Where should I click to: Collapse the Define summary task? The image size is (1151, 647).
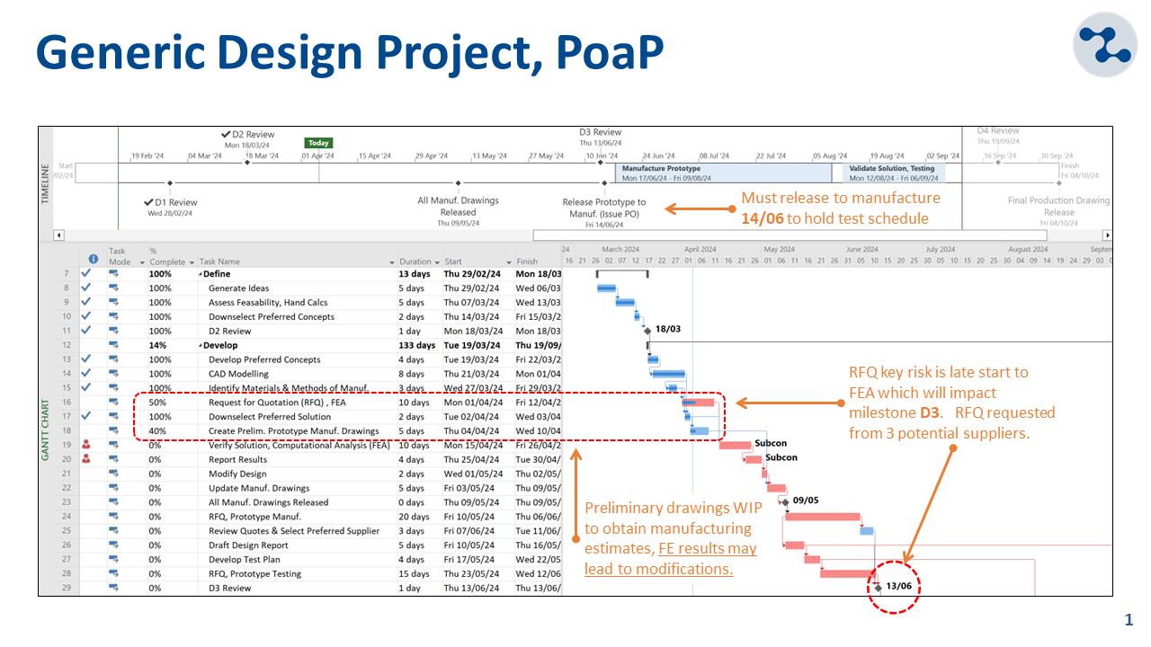pos(201,274)
